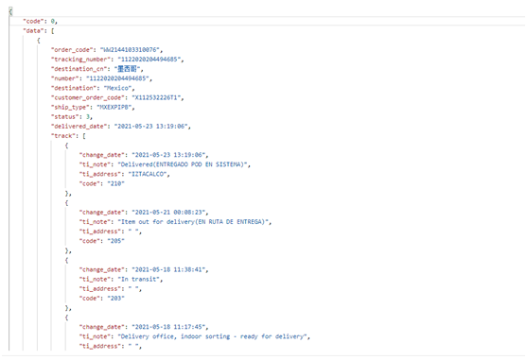Click the opening brace of first track entry

click(x=66, y=146)
